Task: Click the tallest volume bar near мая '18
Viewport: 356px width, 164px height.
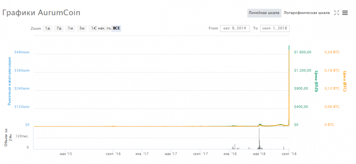Action: coord(259,139)
